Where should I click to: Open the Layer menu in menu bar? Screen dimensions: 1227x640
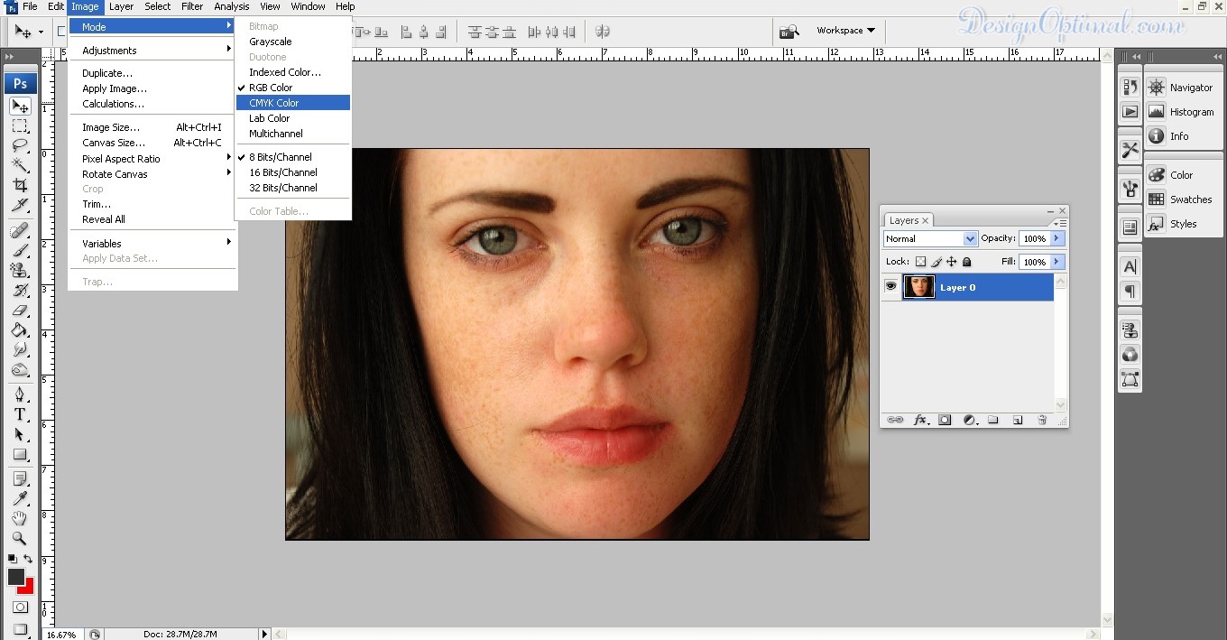pos(121,6)
